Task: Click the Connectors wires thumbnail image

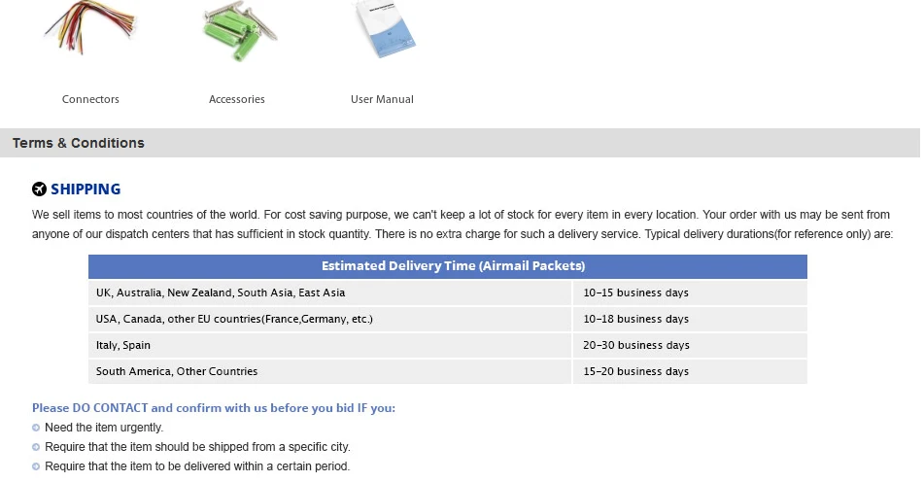Action: point(90,27)
